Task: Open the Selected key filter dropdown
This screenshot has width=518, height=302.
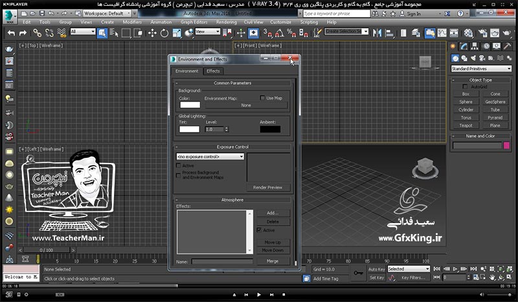Action: [x=409, y=269]
